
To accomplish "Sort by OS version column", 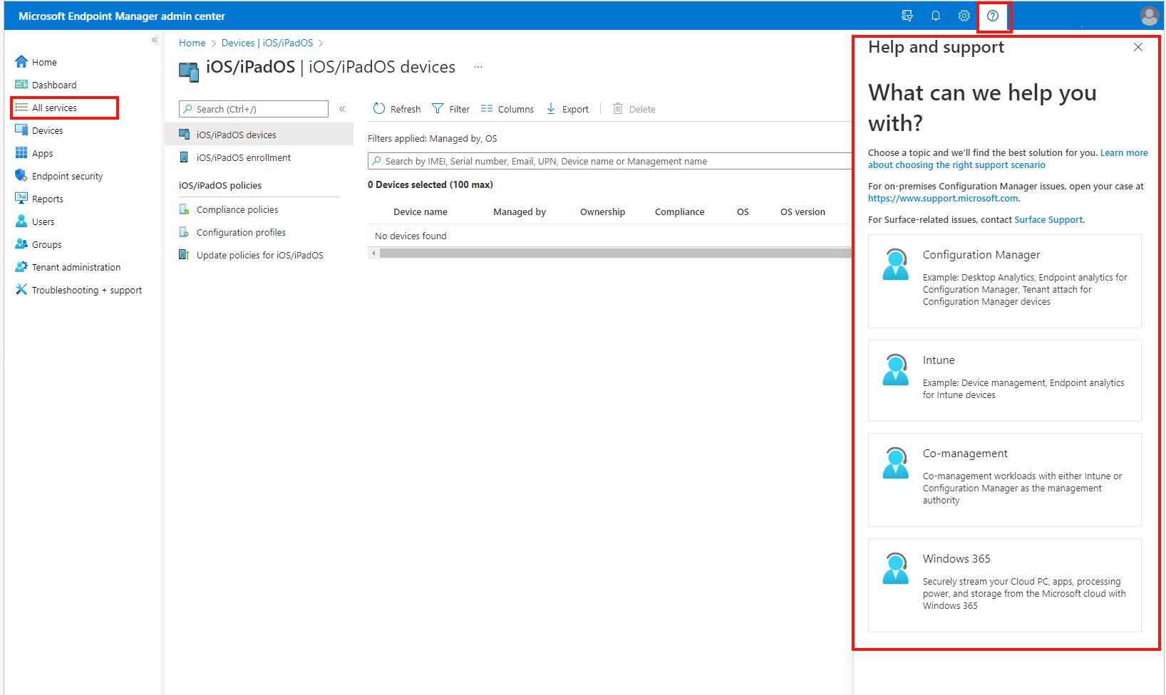I will [x=803, y=211].
